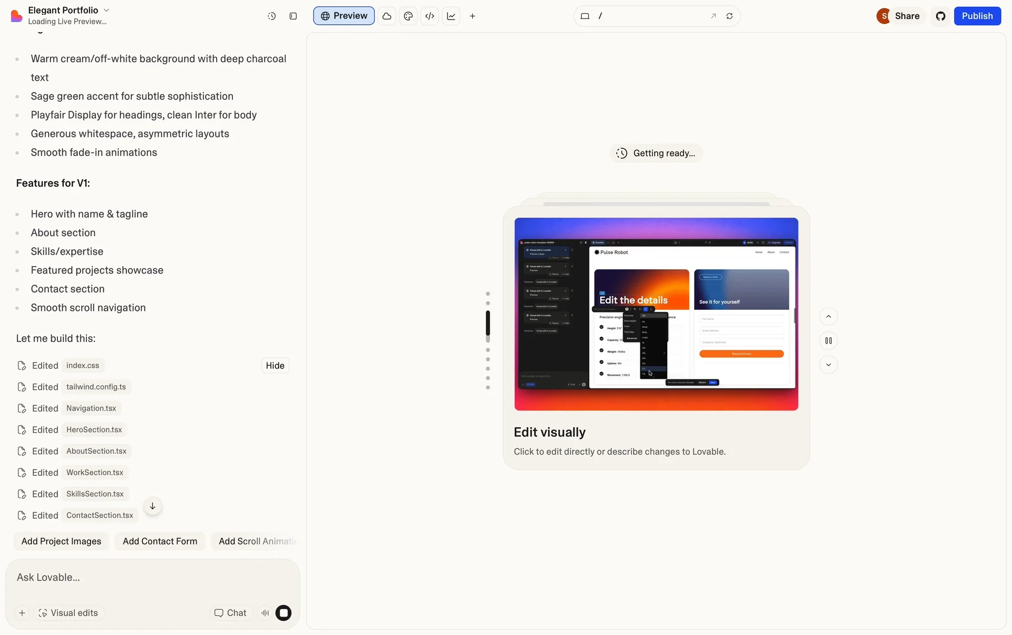The width and height of the screenshot is (1012, 635).
Task: Open the GitHub integration icon
Action: tap(940, 16)
